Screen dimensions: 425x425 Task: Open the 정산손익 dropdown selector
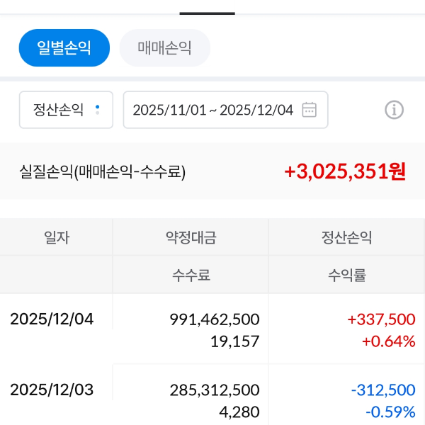65,110
